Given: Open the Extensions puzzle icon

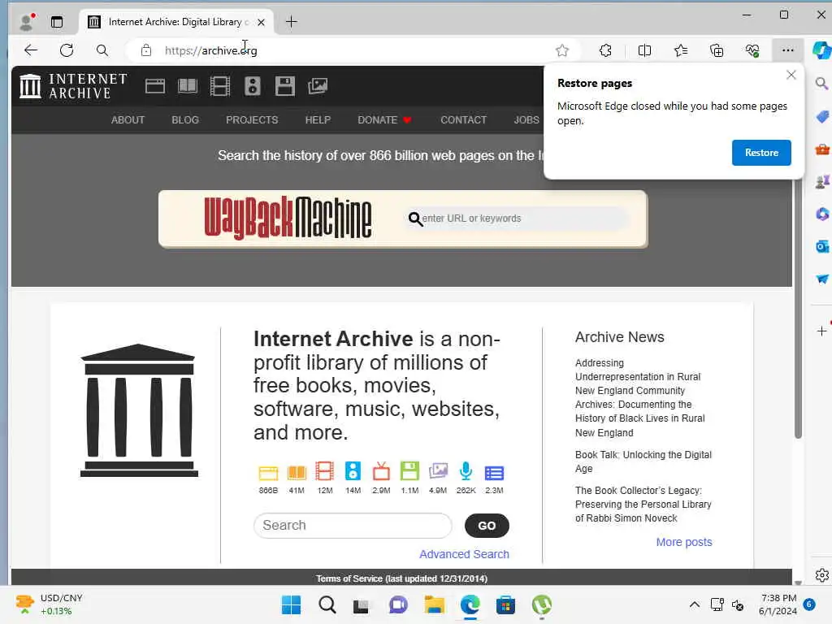Looking at the screenshot, I should (605, 50).
